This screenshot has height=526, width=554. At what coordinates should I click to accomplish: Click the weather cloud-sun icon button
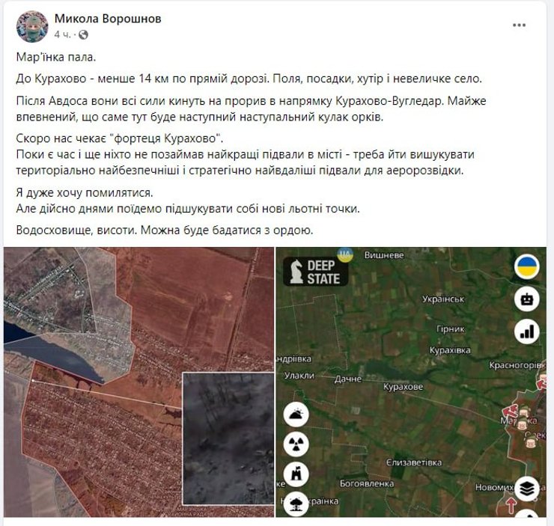296,415
